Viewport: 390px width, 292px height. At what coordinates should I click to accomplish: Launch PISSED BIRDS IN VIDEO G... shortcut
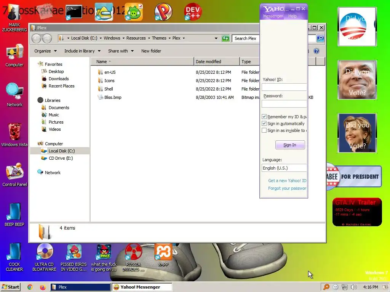(x=74, y=257)
